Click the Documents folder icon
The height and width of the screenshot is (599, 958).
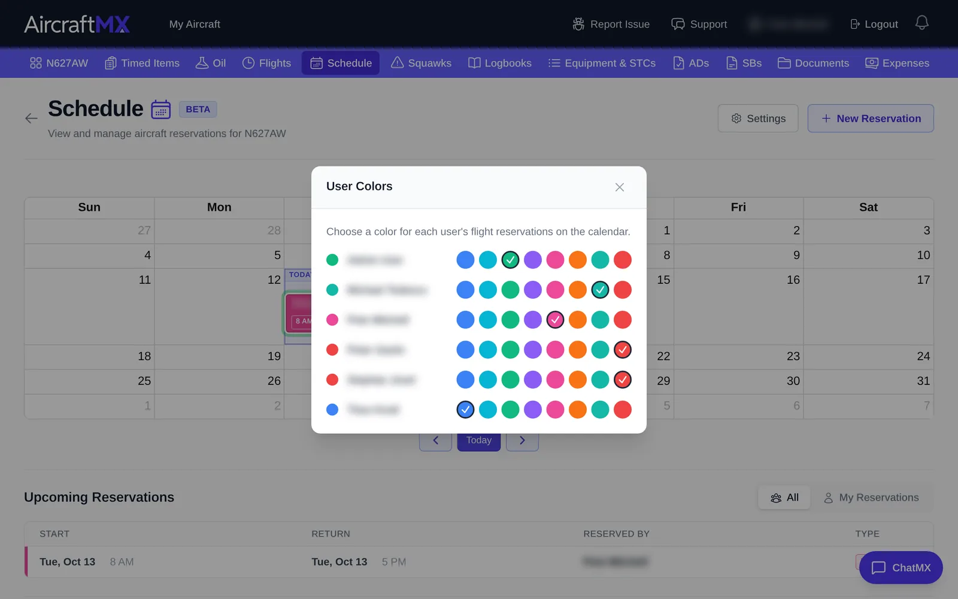pos(784,63)
